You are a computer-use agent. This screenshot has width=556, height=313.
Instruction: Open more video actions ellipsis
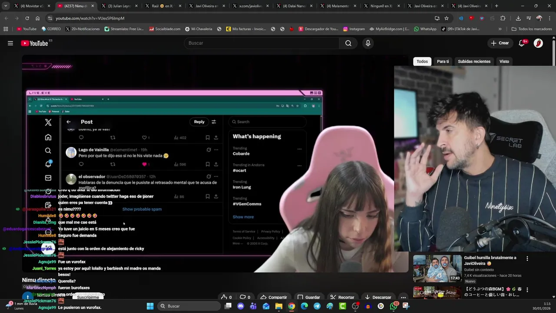403,297
